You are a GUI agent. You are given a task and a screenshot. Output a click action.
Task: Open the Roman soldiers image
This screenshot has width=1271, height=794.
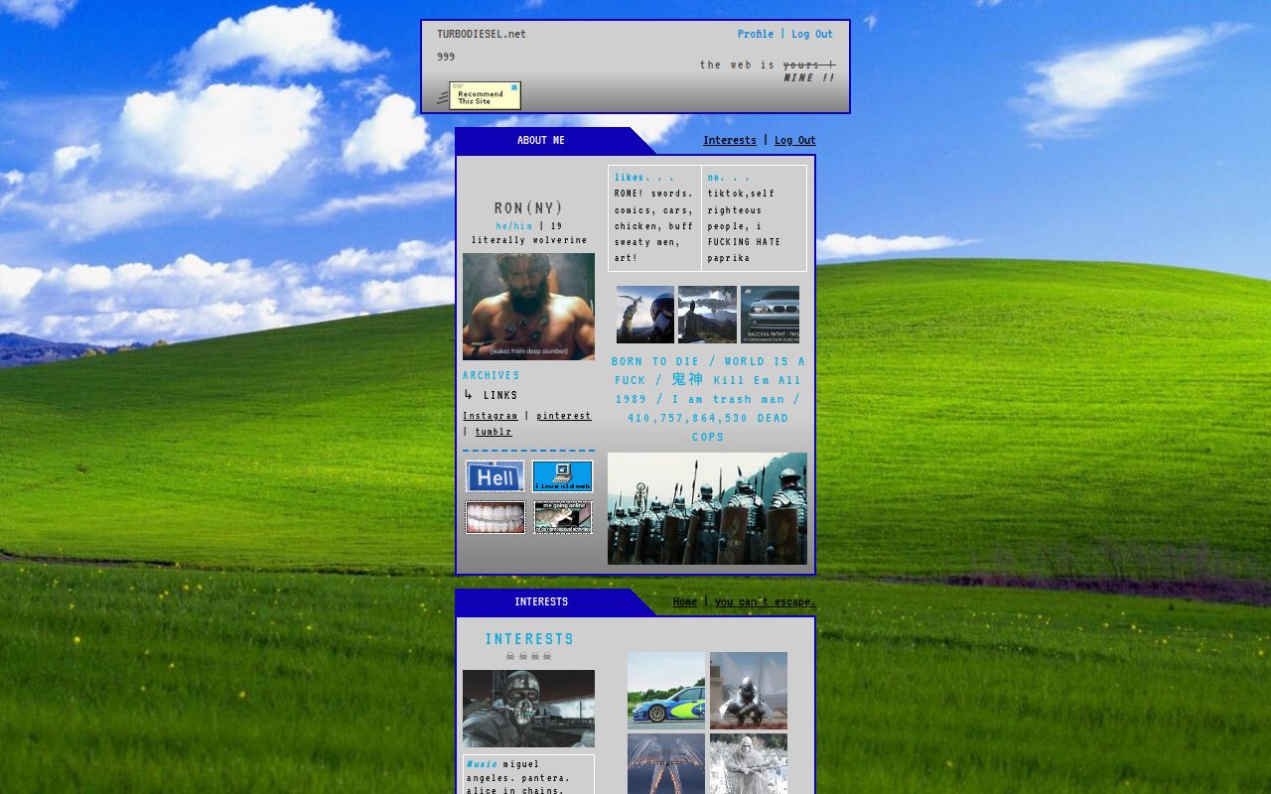707,509
